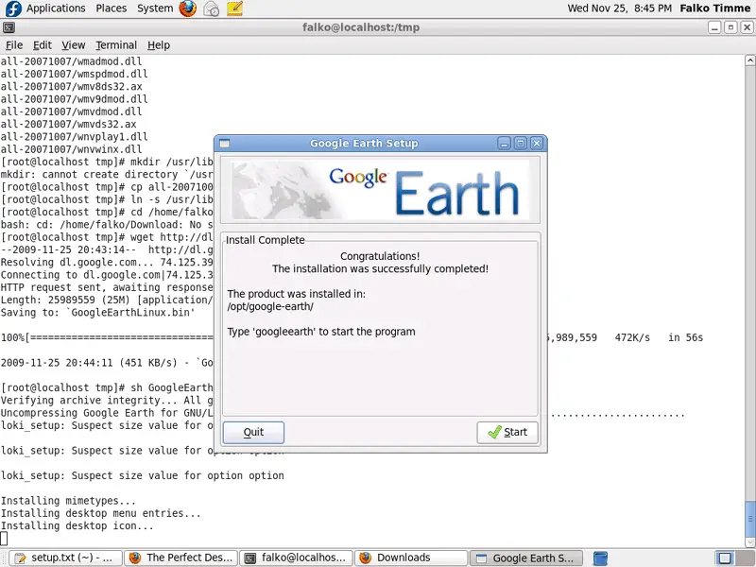Viewport: 756px width, 567px height.
Task: Click terminal line 'Installing desktop icon...'
Action: click(77, 526)
